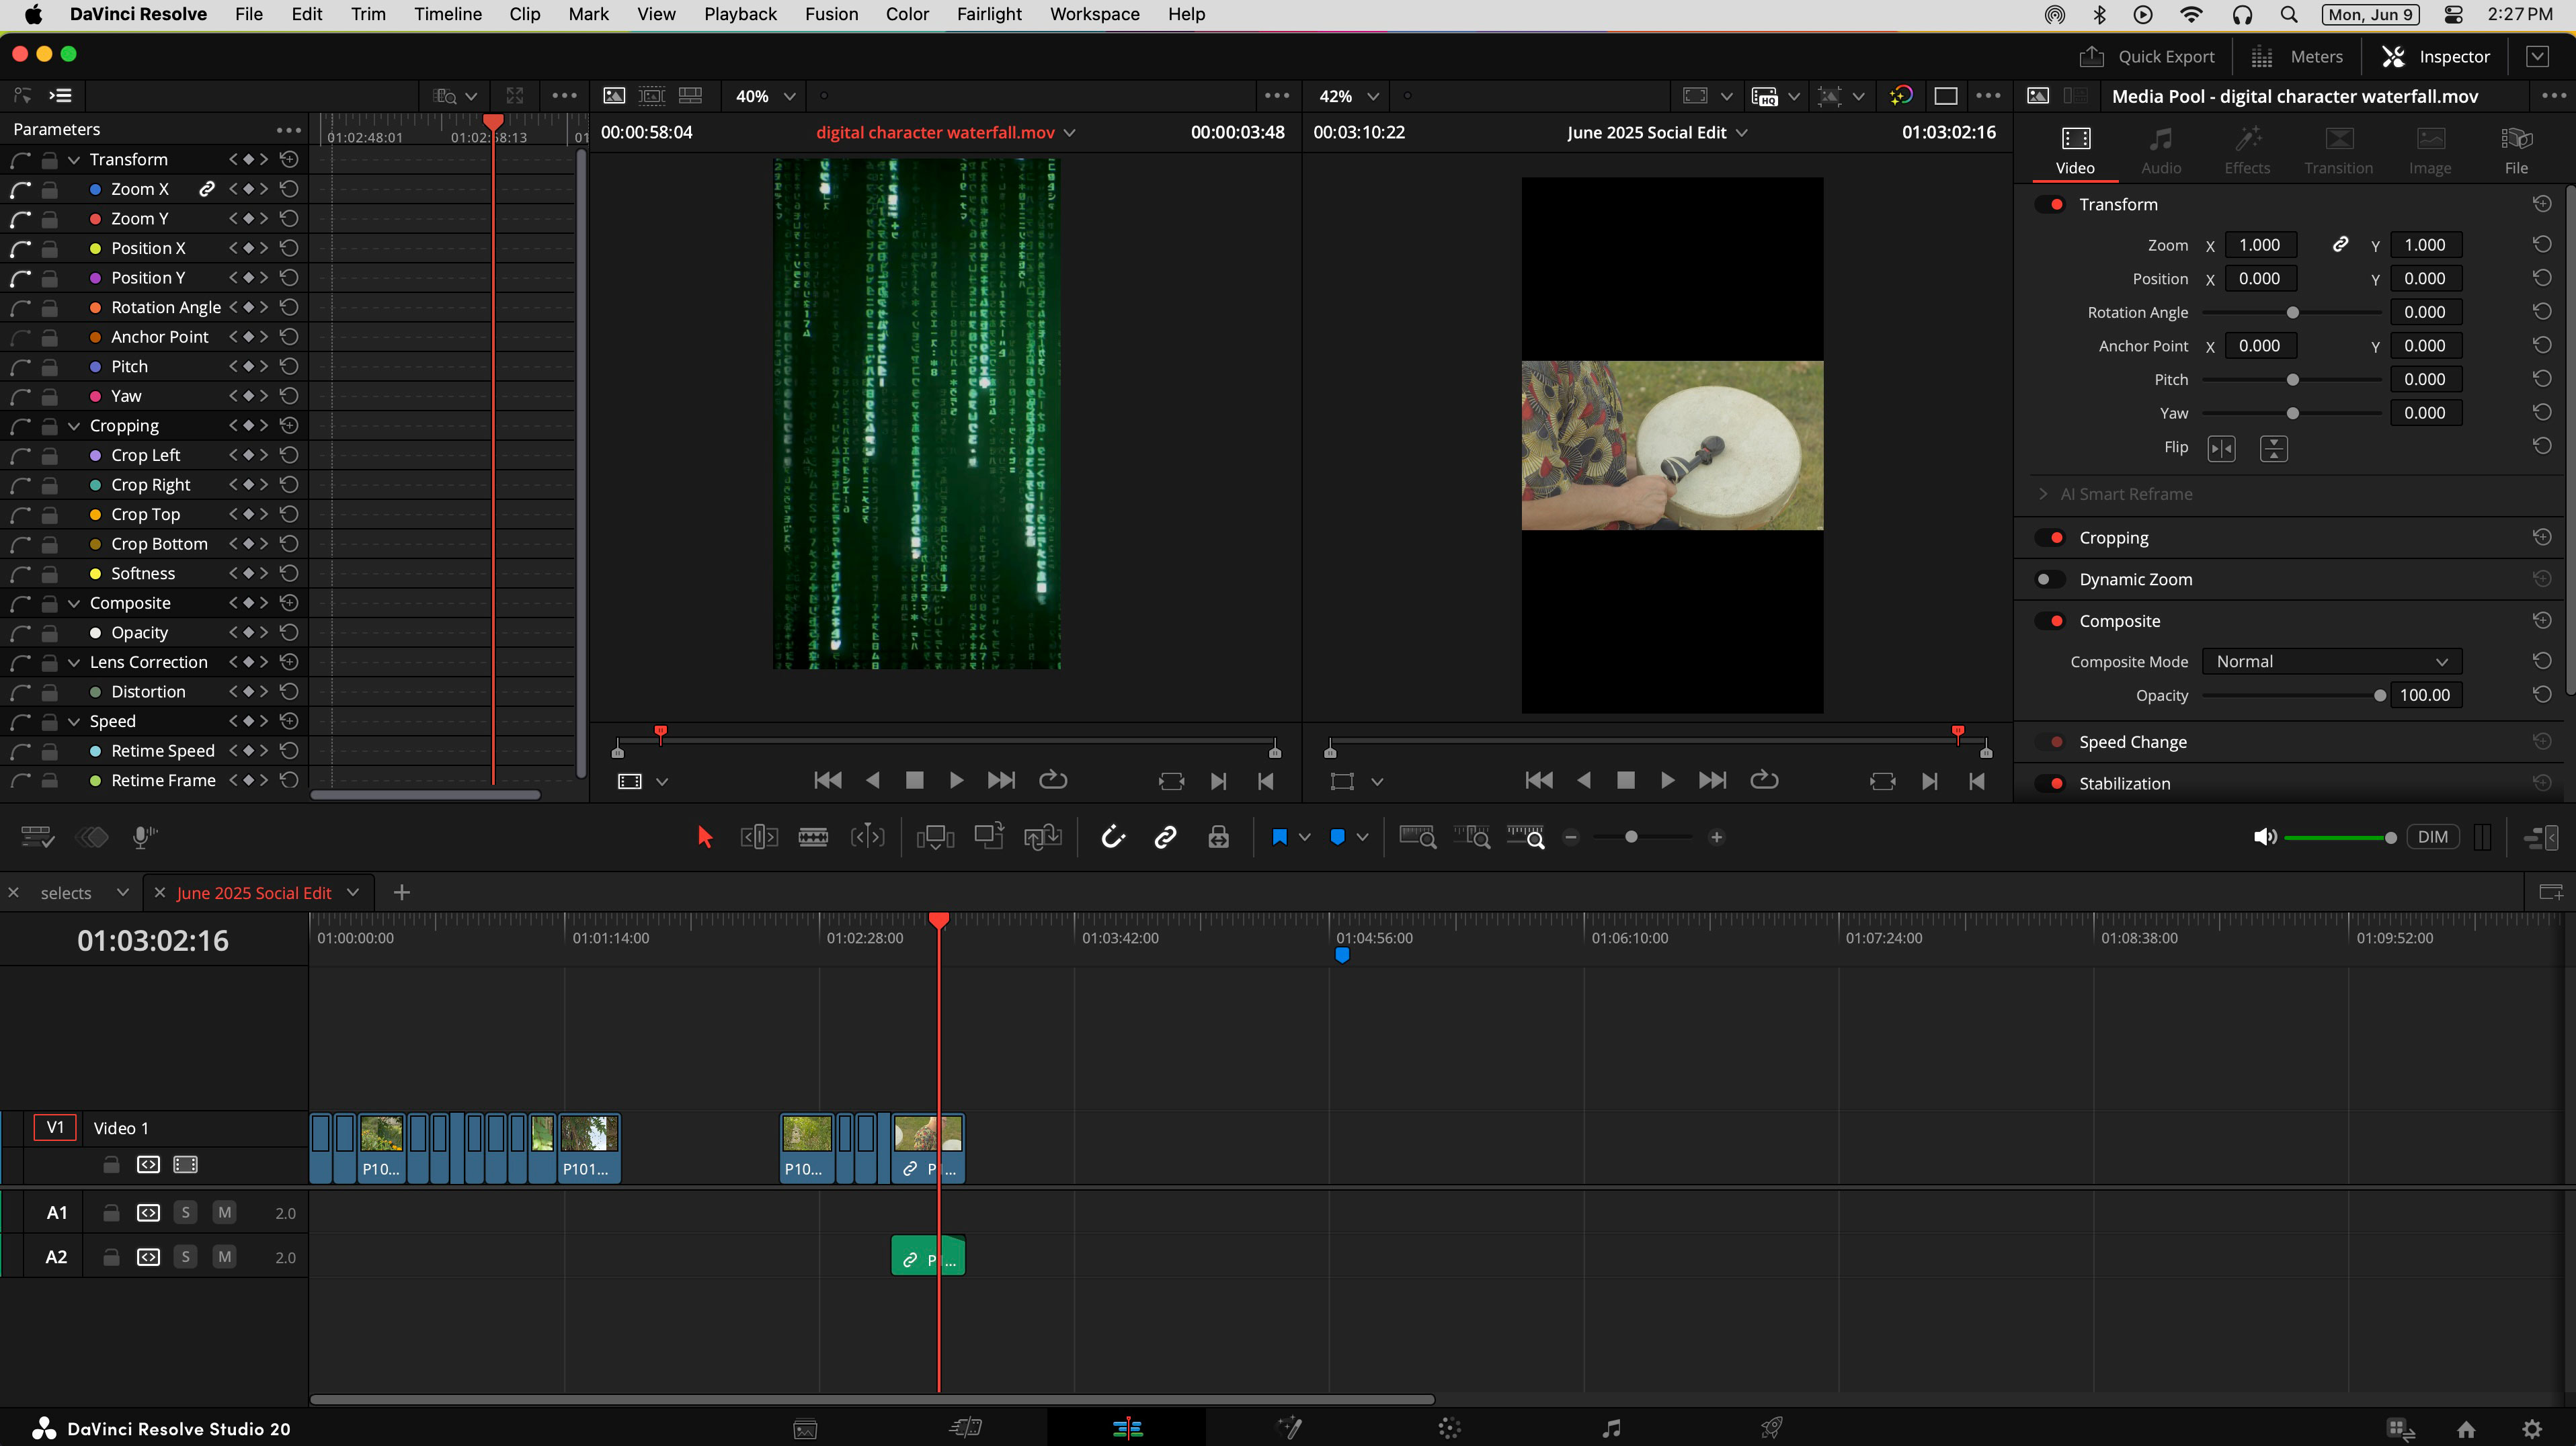Image resolution: width=2576 pixels, height=1446 pixels.
Task: Open the Fairlight page music icon
Action: tap(1610, 1428)
